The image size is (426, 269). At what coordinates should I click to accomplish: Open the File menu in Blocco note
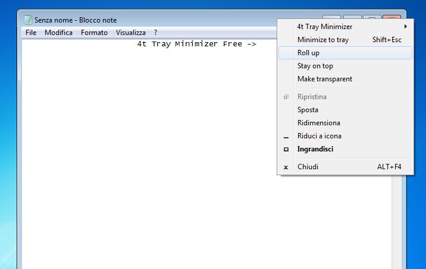(31, 33)
